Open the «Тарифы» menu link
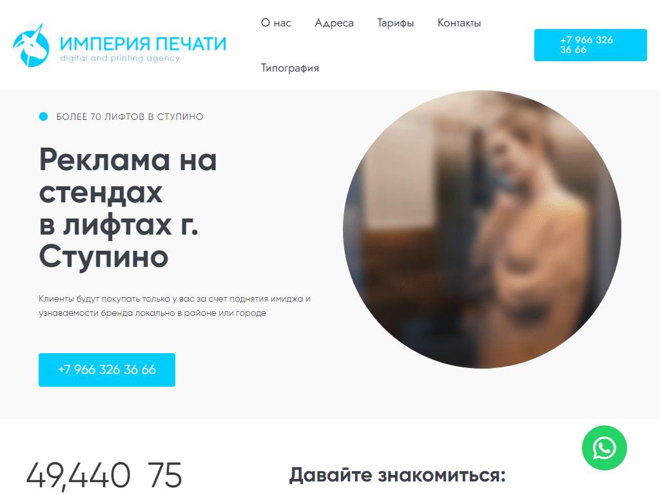Image resolution: width=660 pixels, height=495 pixels. [x=395, y=23]
